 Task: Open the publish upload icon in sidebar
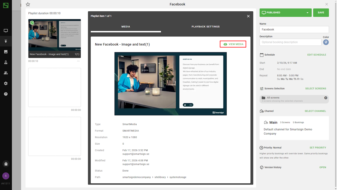pyautogui.click(x=6, y=41)
